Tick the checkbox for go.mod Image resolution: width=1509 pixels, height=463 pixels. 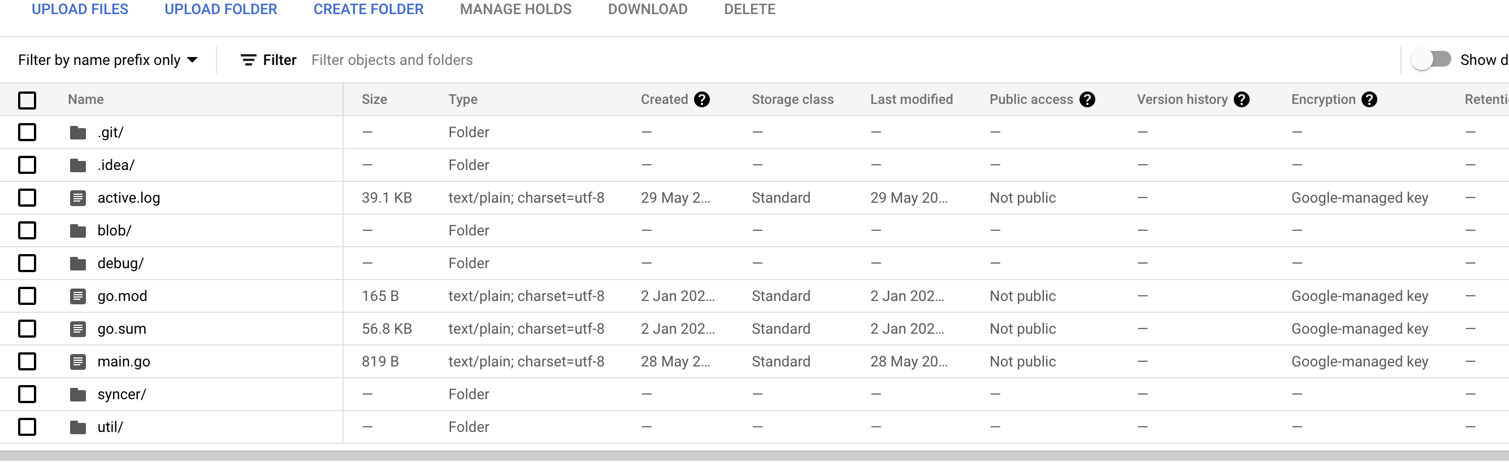tap(27, 296)
